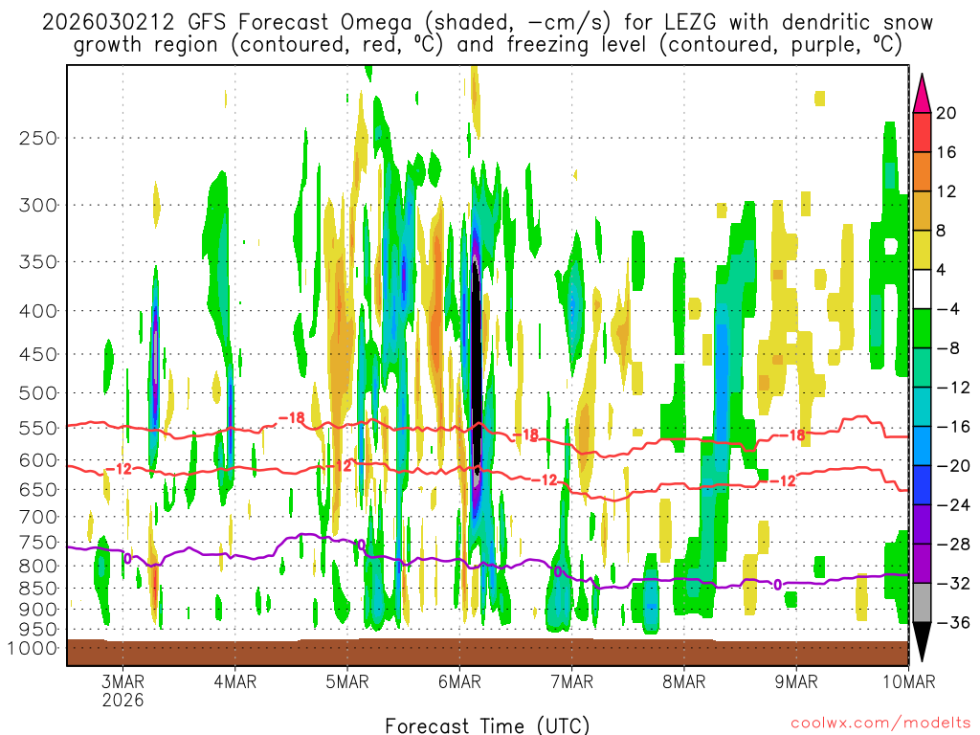980x735 pixels.
Task: Click the colorbar value label -24
Action: click(x=952, y=505)
